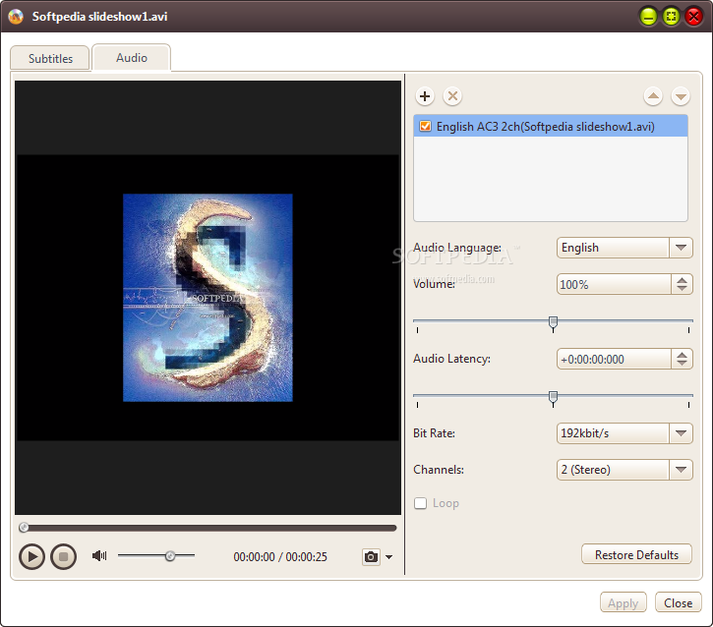
Task: Stop the video preview
Action: click(x=63, y=556)
